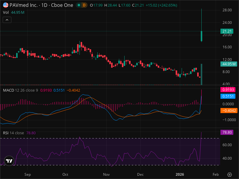Click the 21.21 current price label
Image resolution: width=239 pixels, height=179 pixels.
pyautogui.click(x=227, y=31)
